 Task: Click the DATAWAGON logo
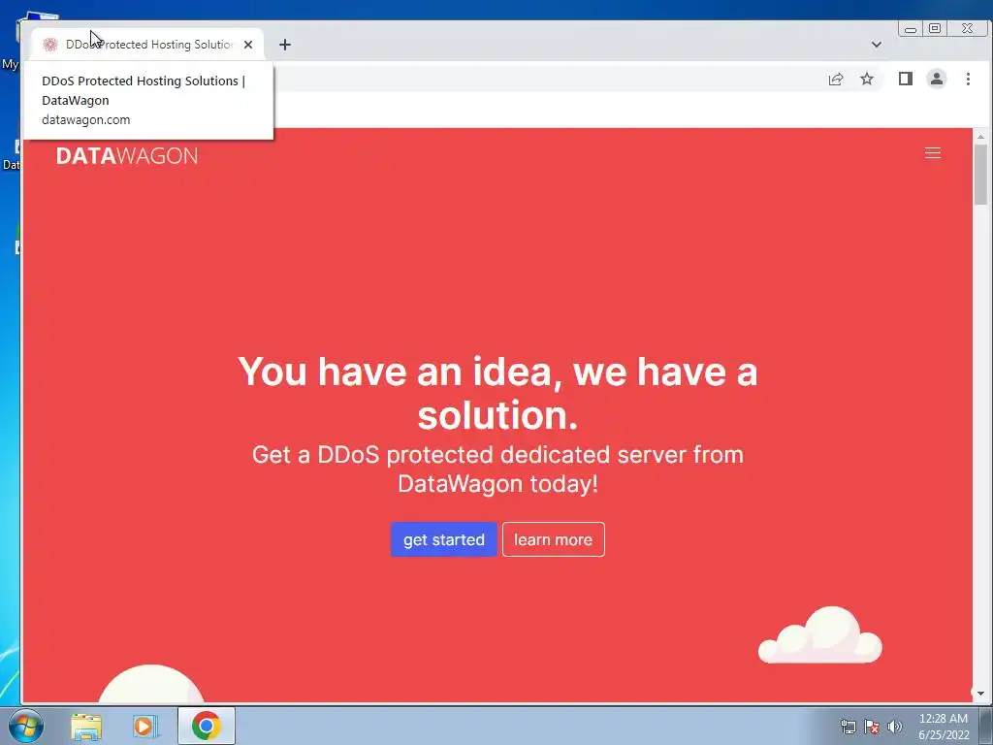[x=127, y=156]
